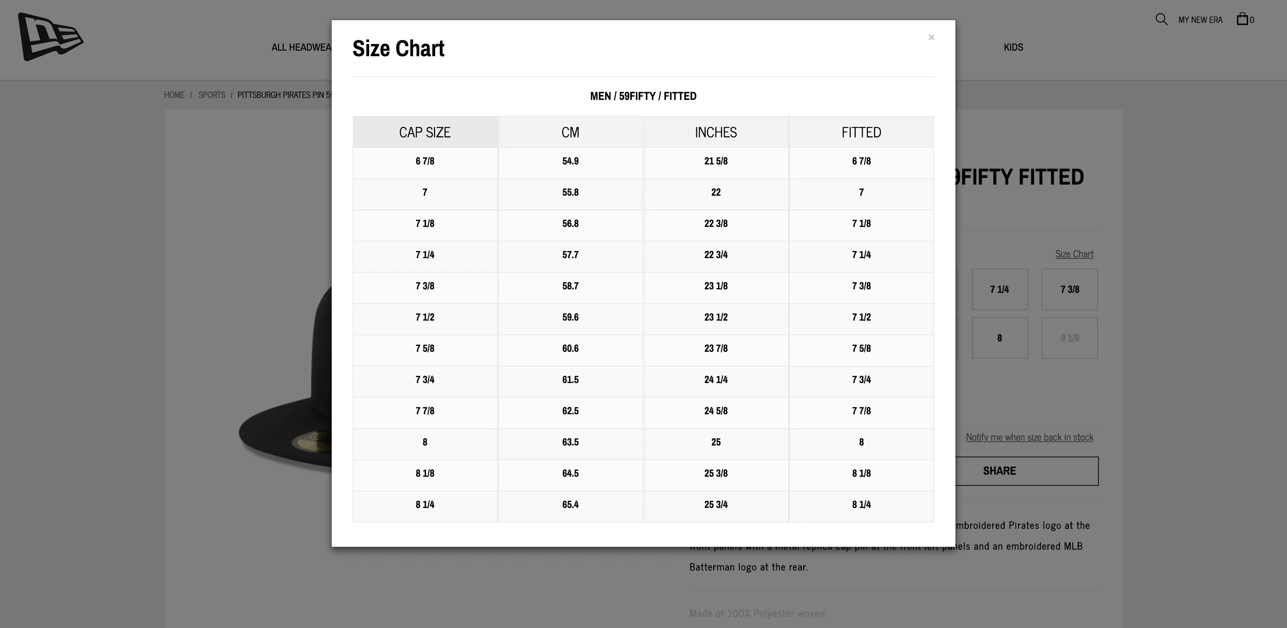Click the INCHES column header
Image resolution: width=1287 pixels, height=628 pixels.
tap(716, 132)
